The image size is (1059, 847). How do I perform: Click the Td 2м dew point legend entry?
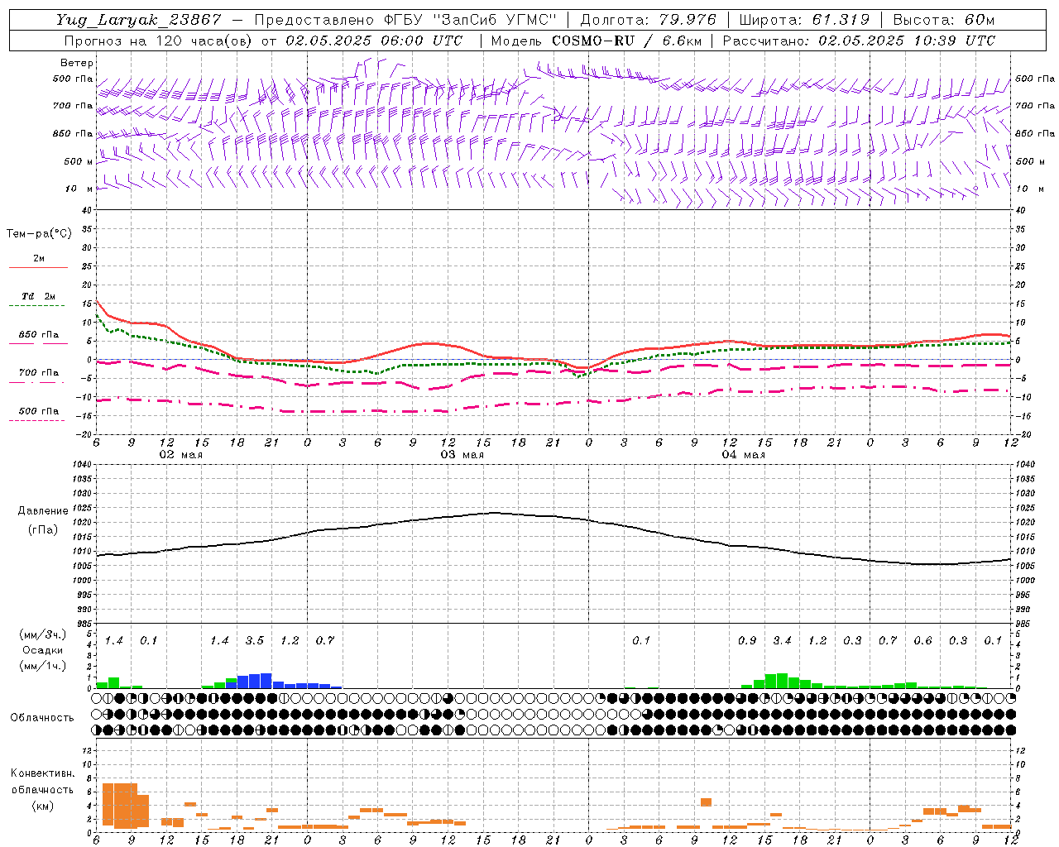(x=38, y=296)
